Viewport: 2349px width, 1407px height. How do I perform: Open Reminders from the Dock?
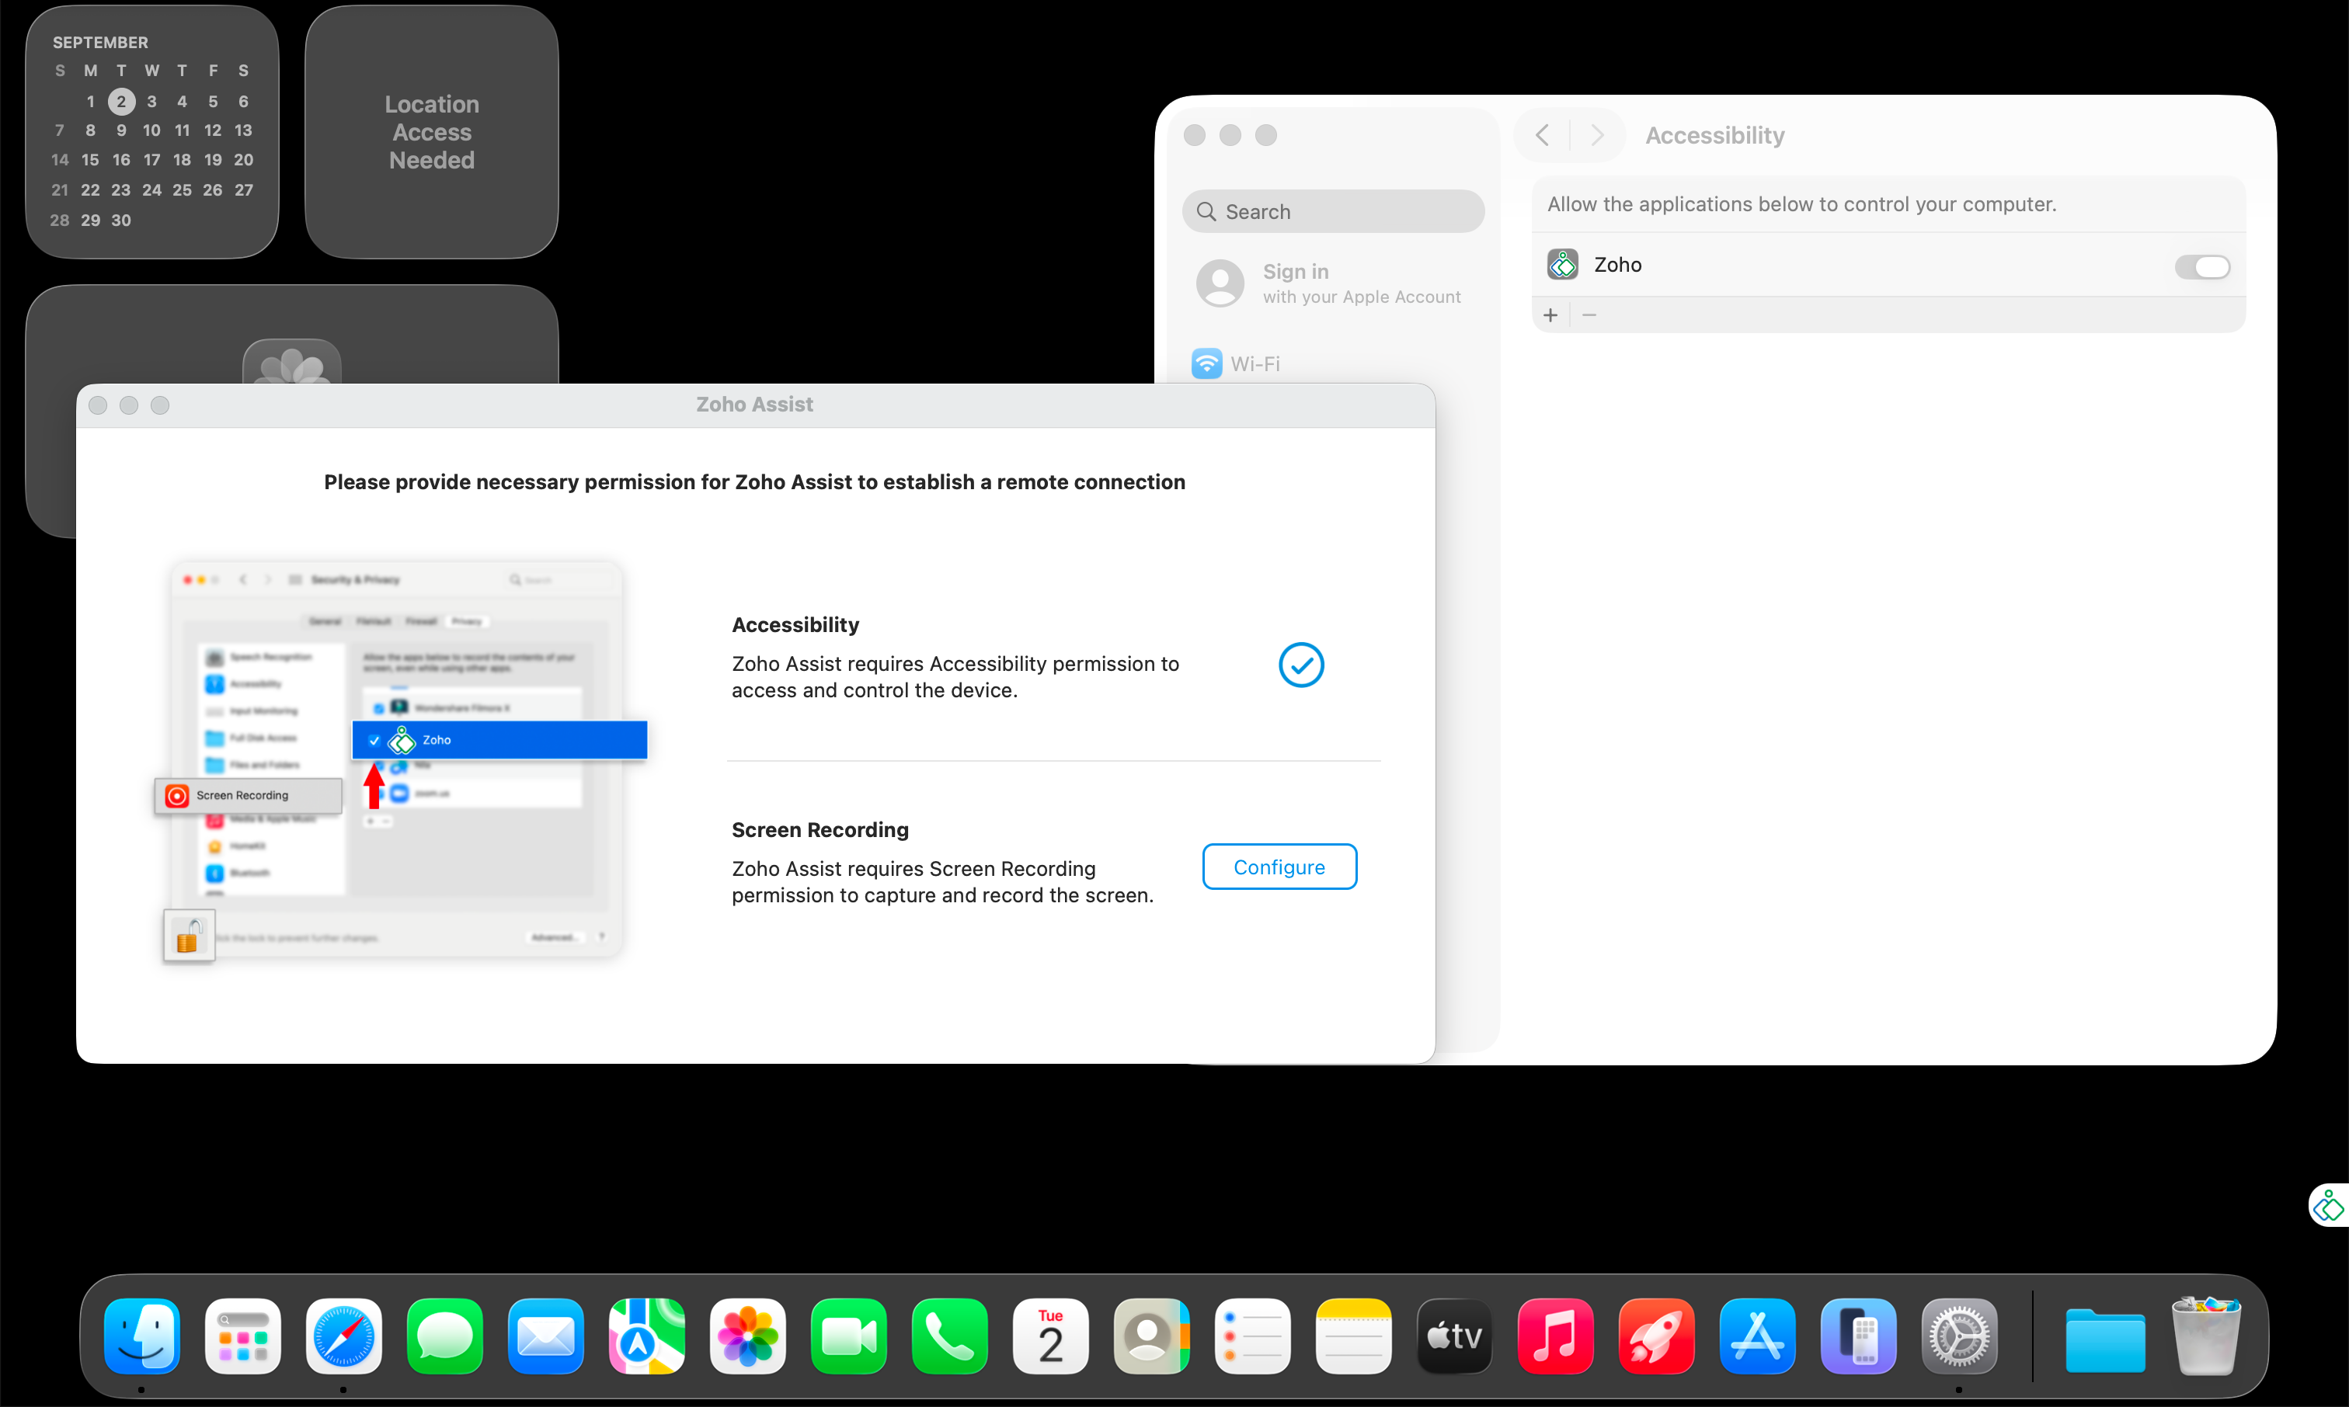1251,1337
